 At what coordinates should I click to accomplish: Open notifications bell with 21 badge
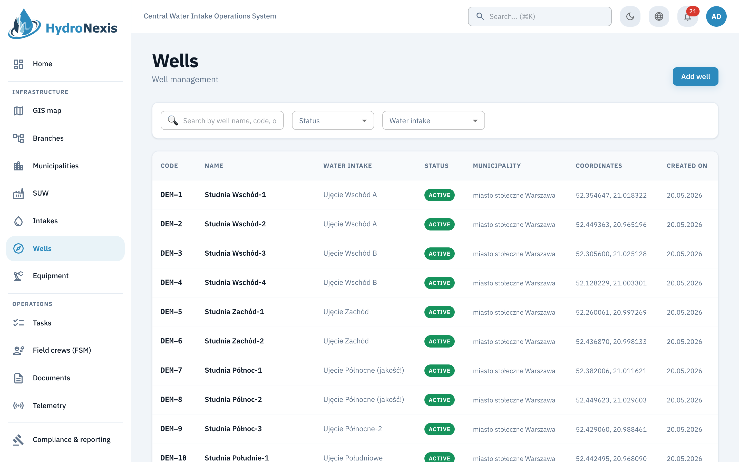pyautogui.click(x=688, y=16)
